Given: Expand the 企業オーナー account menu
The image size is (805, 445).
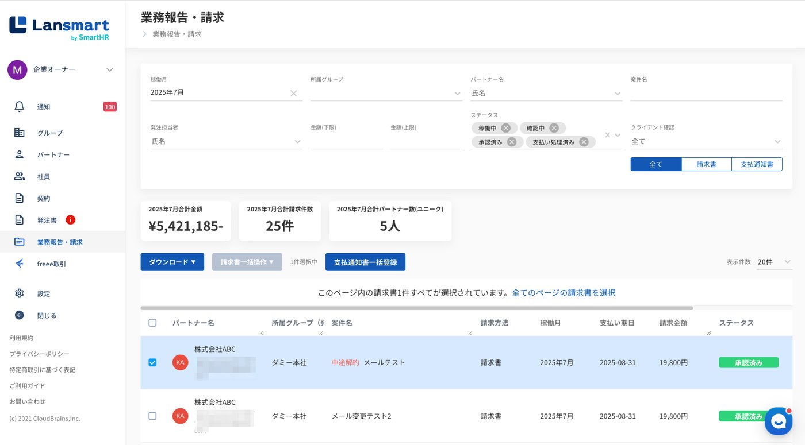Looking at the screenshot, I should (x=110, y=70).
